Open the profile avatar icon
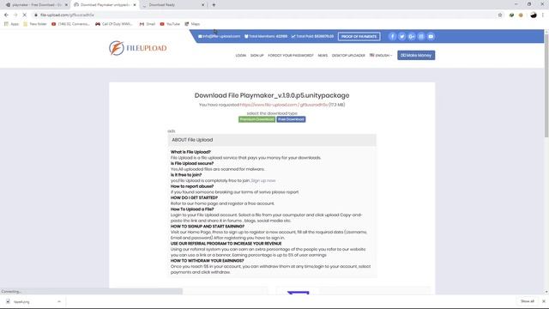 point(534,15)
